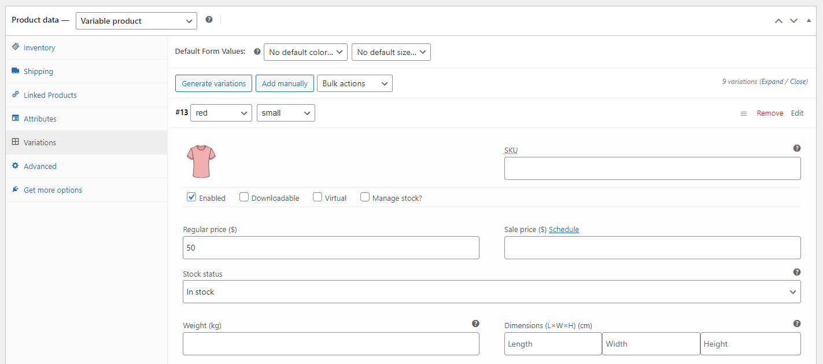Open the Stock status In stock dropdown

tap(492, 292)
